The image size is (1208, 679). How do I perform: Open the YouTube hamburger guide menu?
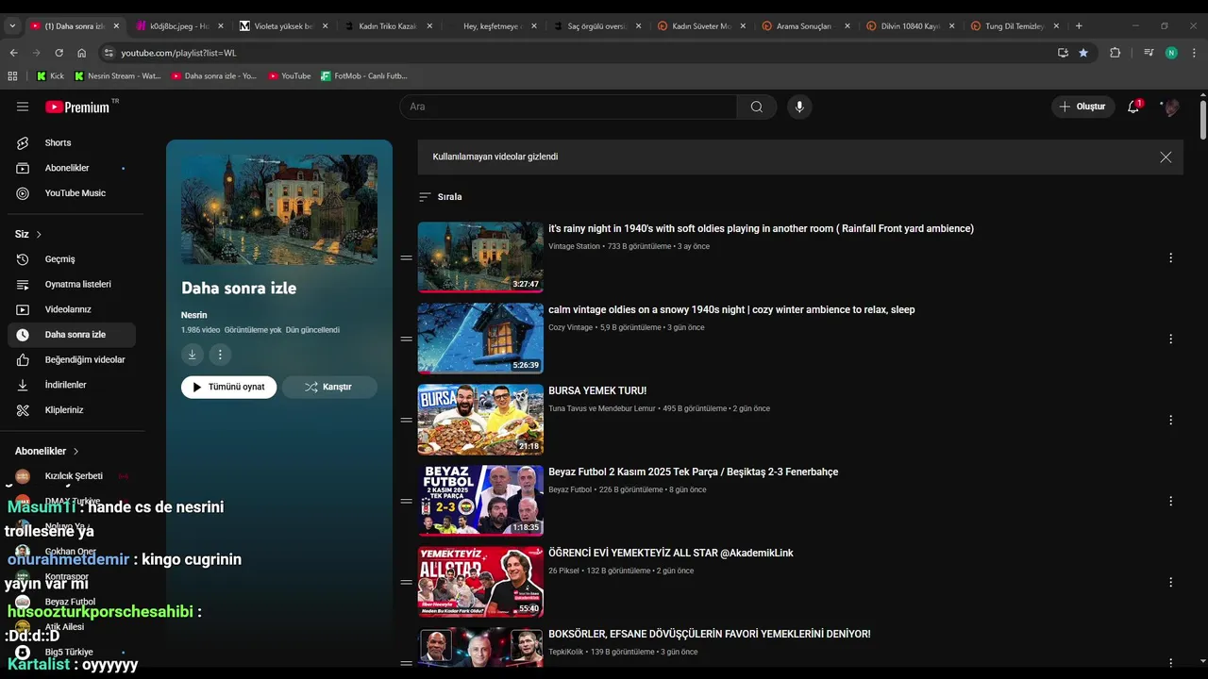(23, 107)
